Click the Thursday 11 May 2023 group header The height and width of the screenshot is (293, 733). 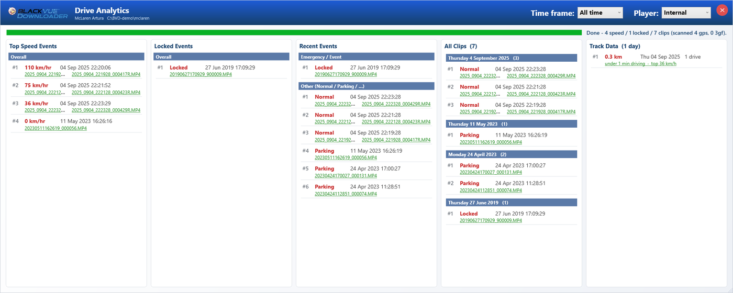[512, 124]
